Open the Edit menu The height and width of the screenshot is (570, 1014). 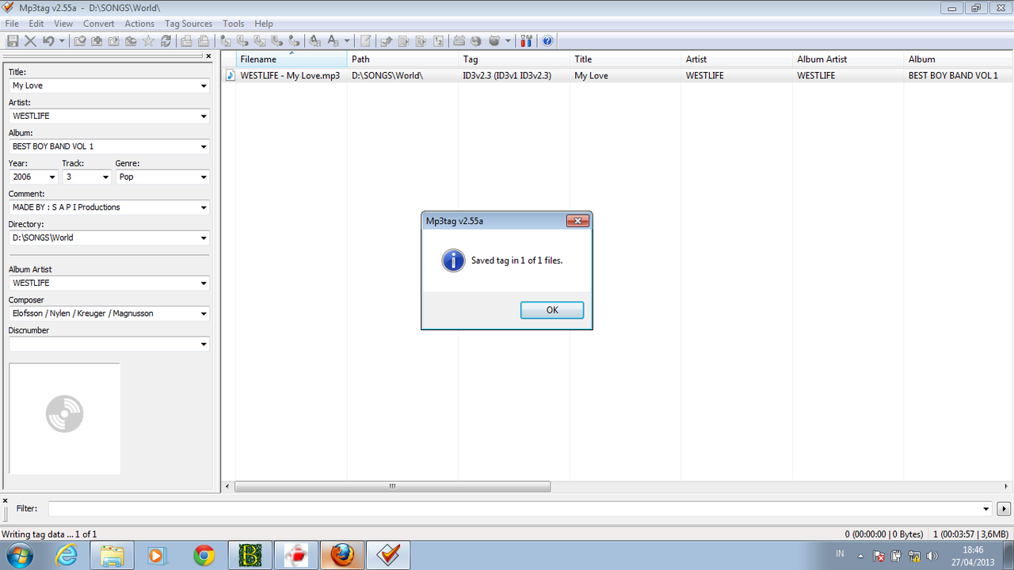(x=36, y=24)
